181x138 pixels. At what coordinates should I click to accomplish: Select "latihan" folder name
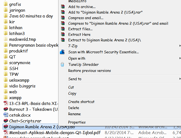(x=16, y=27)
